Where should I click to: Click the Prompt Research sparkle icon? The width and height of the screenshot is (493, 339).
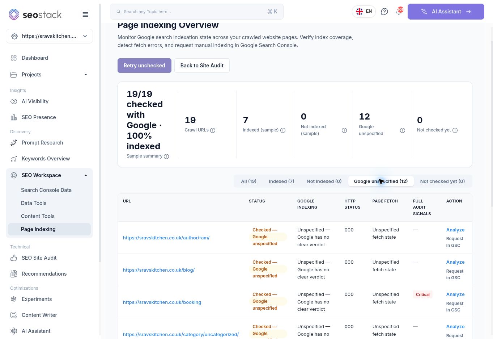[x=14, y=143]
